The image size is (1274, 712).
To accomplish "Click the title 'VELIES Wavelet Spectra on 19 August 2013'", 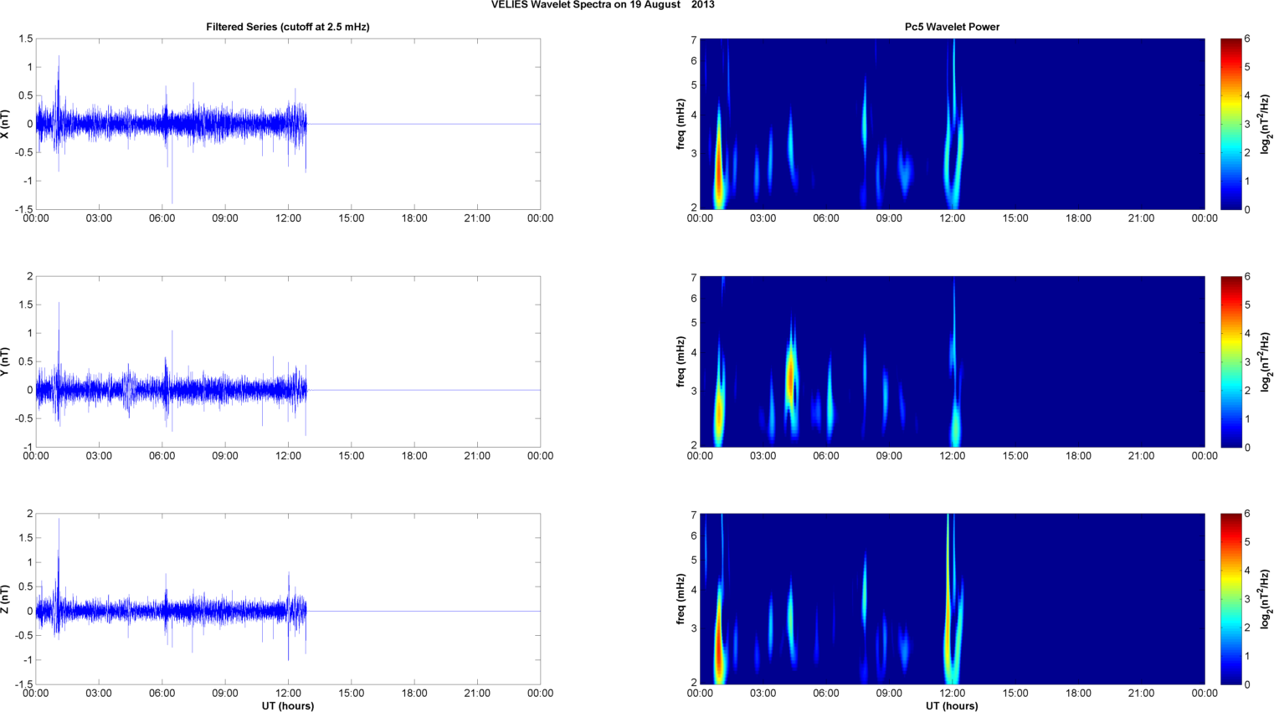I will 603,5.
